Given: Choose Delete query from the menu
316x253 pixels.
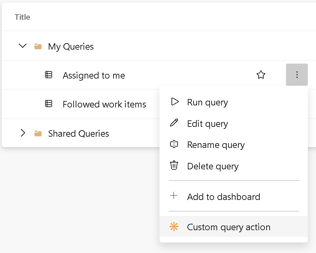Looking at the screenshot, I should pyautogui.click(x=212, y=166).
